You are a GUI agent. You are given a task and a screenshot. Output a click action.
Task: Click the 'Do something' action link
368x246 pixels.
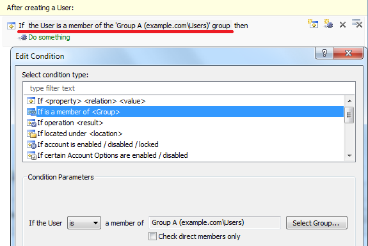49,37
